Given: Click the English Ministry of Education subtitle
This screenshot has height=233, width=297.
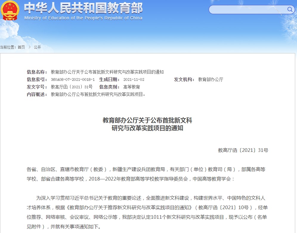Looking at the screenshot, I should pos(83,18).
